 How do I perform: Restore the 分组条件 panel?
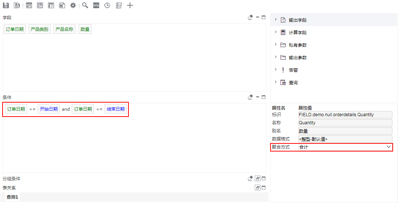258,179
